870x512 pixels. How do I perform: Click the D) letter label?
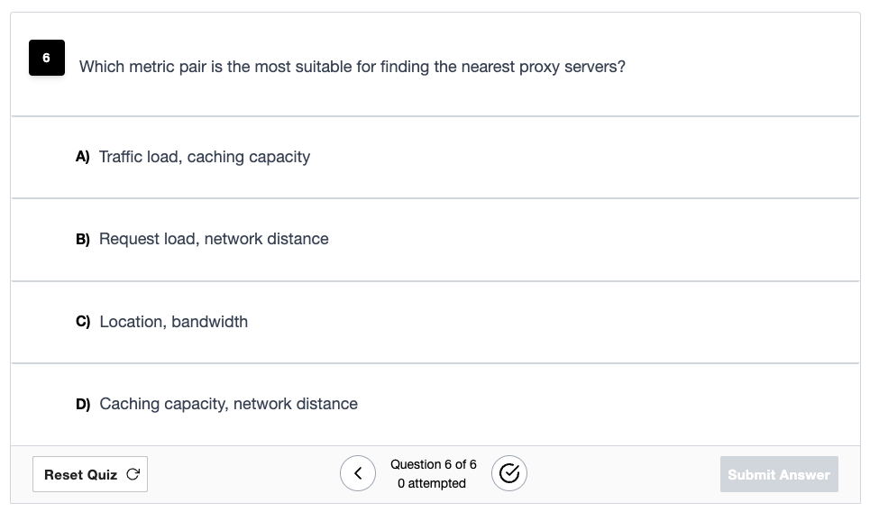[83, 404]
